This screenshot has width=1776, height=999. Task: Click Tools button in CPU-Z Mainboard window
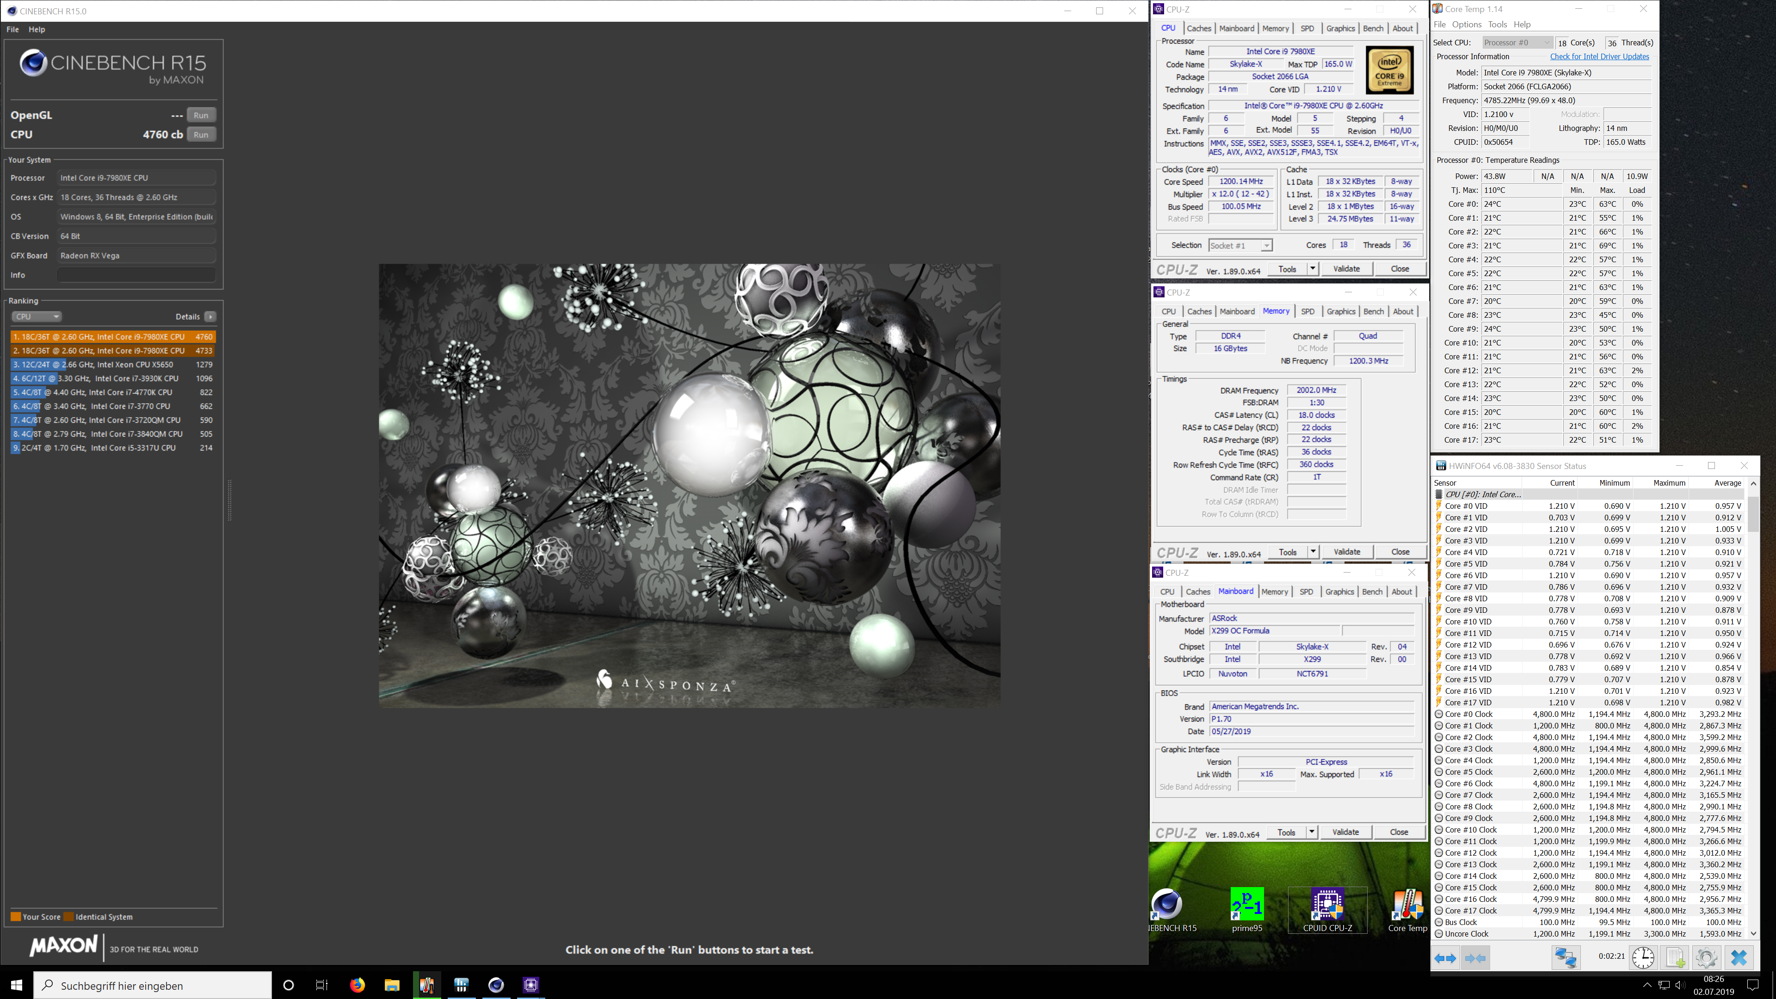[1287, 832]
